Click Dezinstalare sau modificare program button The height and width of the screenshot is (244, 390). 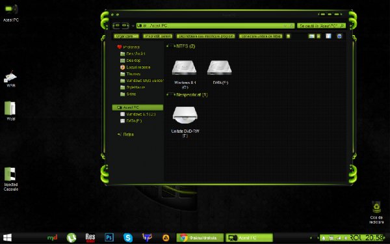[x=205, y=36]
